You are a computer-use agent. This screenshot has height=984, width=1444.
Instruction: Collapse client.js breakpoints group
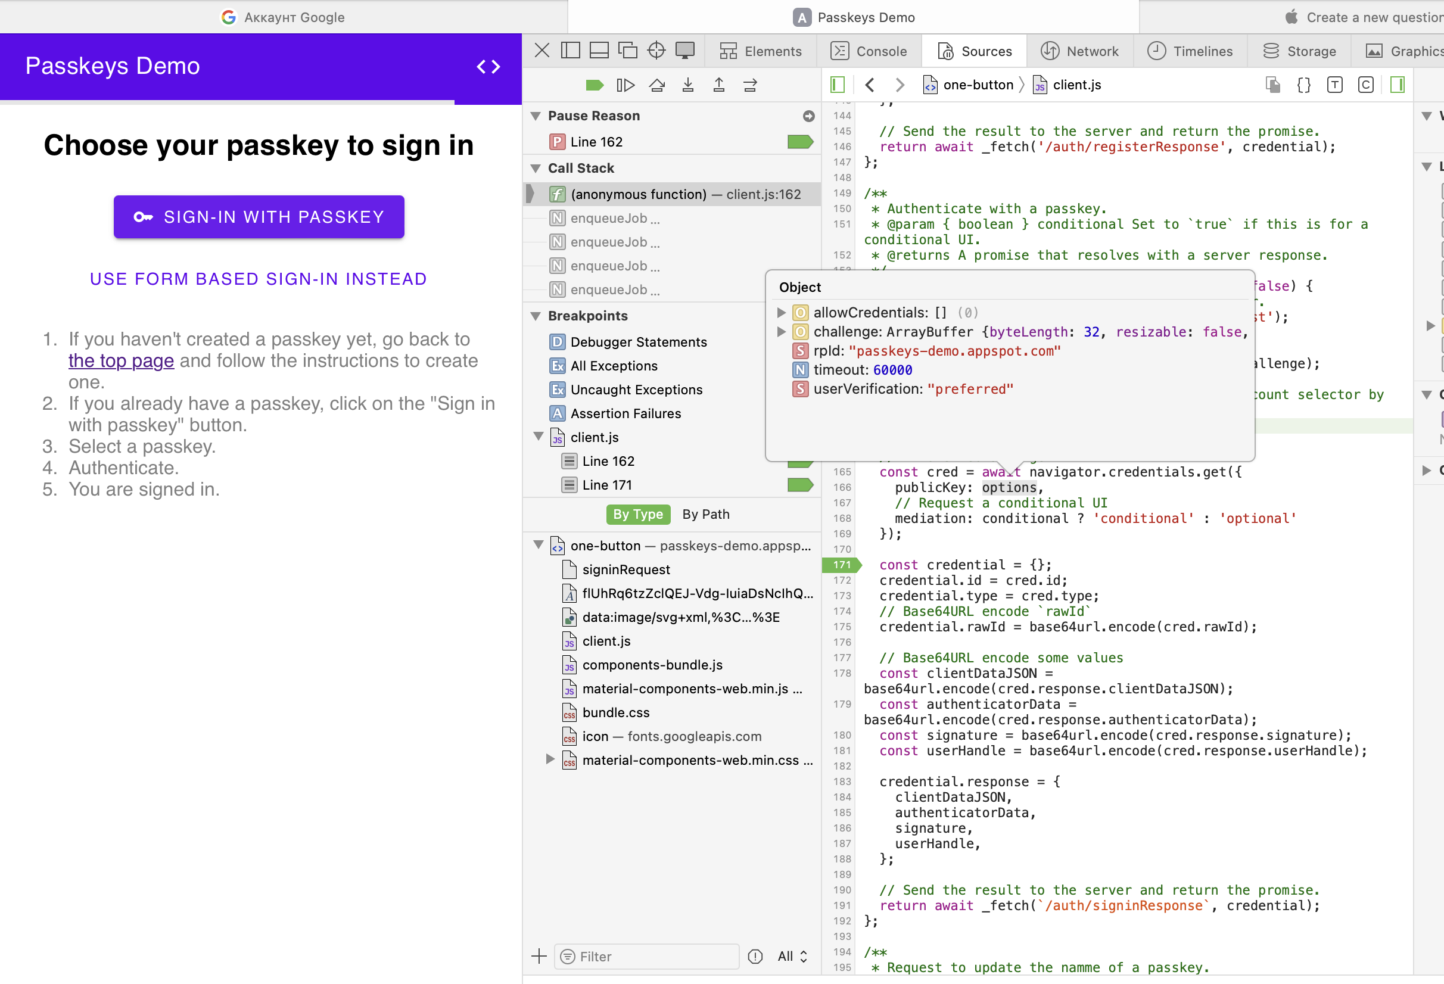tap(539, 437)
